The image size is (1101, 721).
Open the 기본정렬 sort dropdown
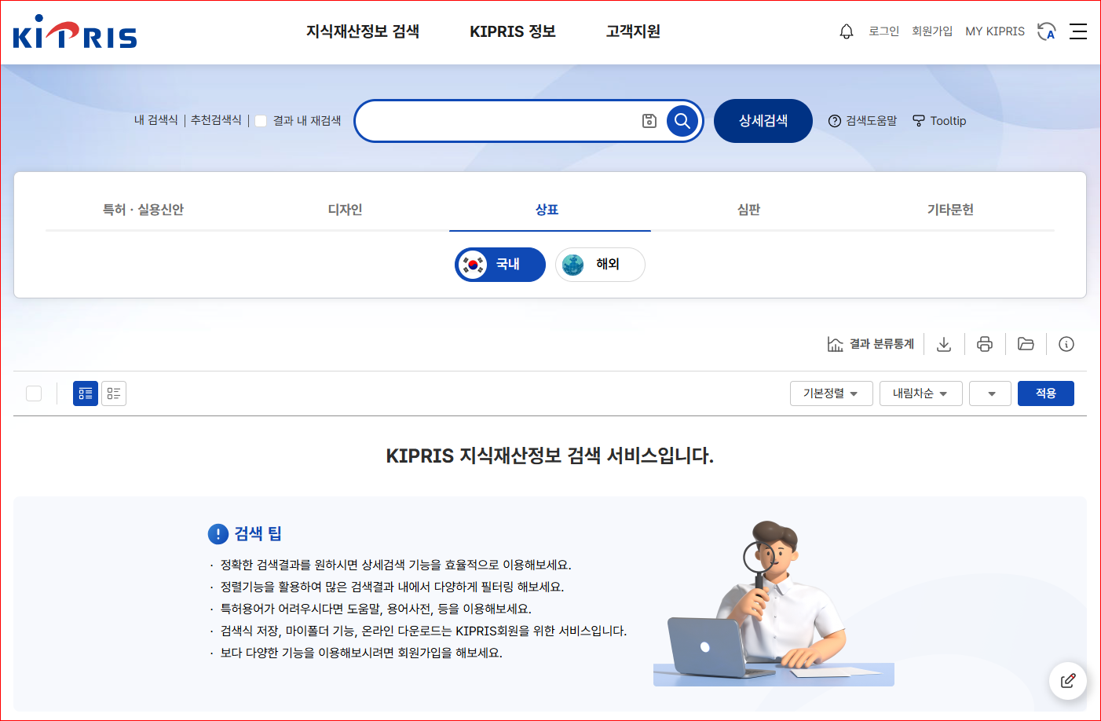831,393
